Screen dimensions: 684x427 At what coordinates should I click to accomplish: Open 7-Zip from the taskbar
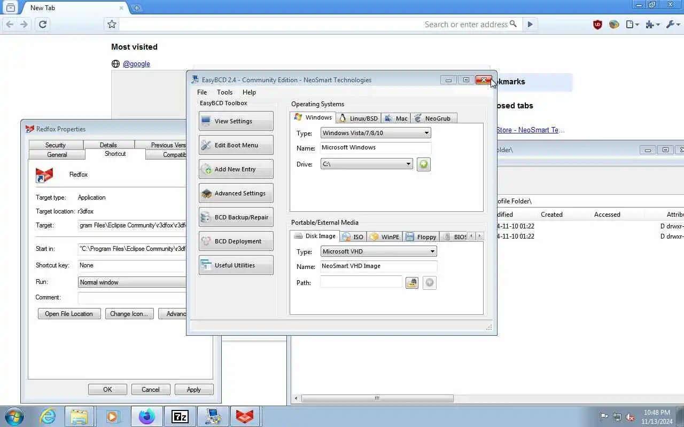click(180, 416)
